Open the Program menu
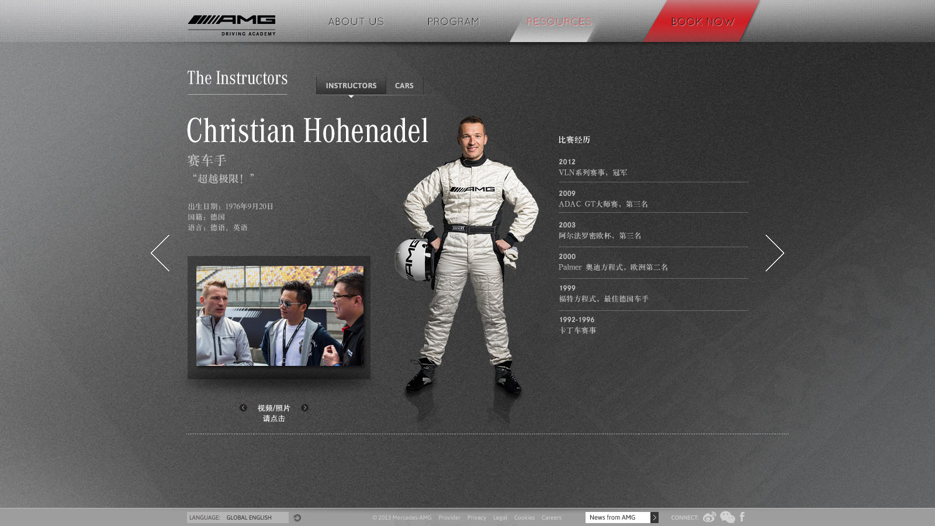The image size is (935, 526). click(x=453, y=22)
